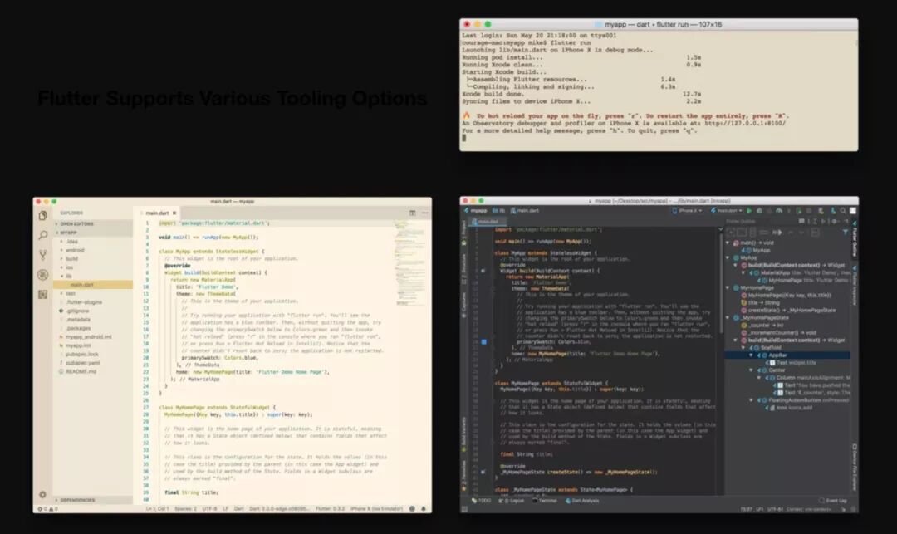Select the highlighted AppBar node in Flutter Outline
This screenshot has width=897, height=534.
787,355
